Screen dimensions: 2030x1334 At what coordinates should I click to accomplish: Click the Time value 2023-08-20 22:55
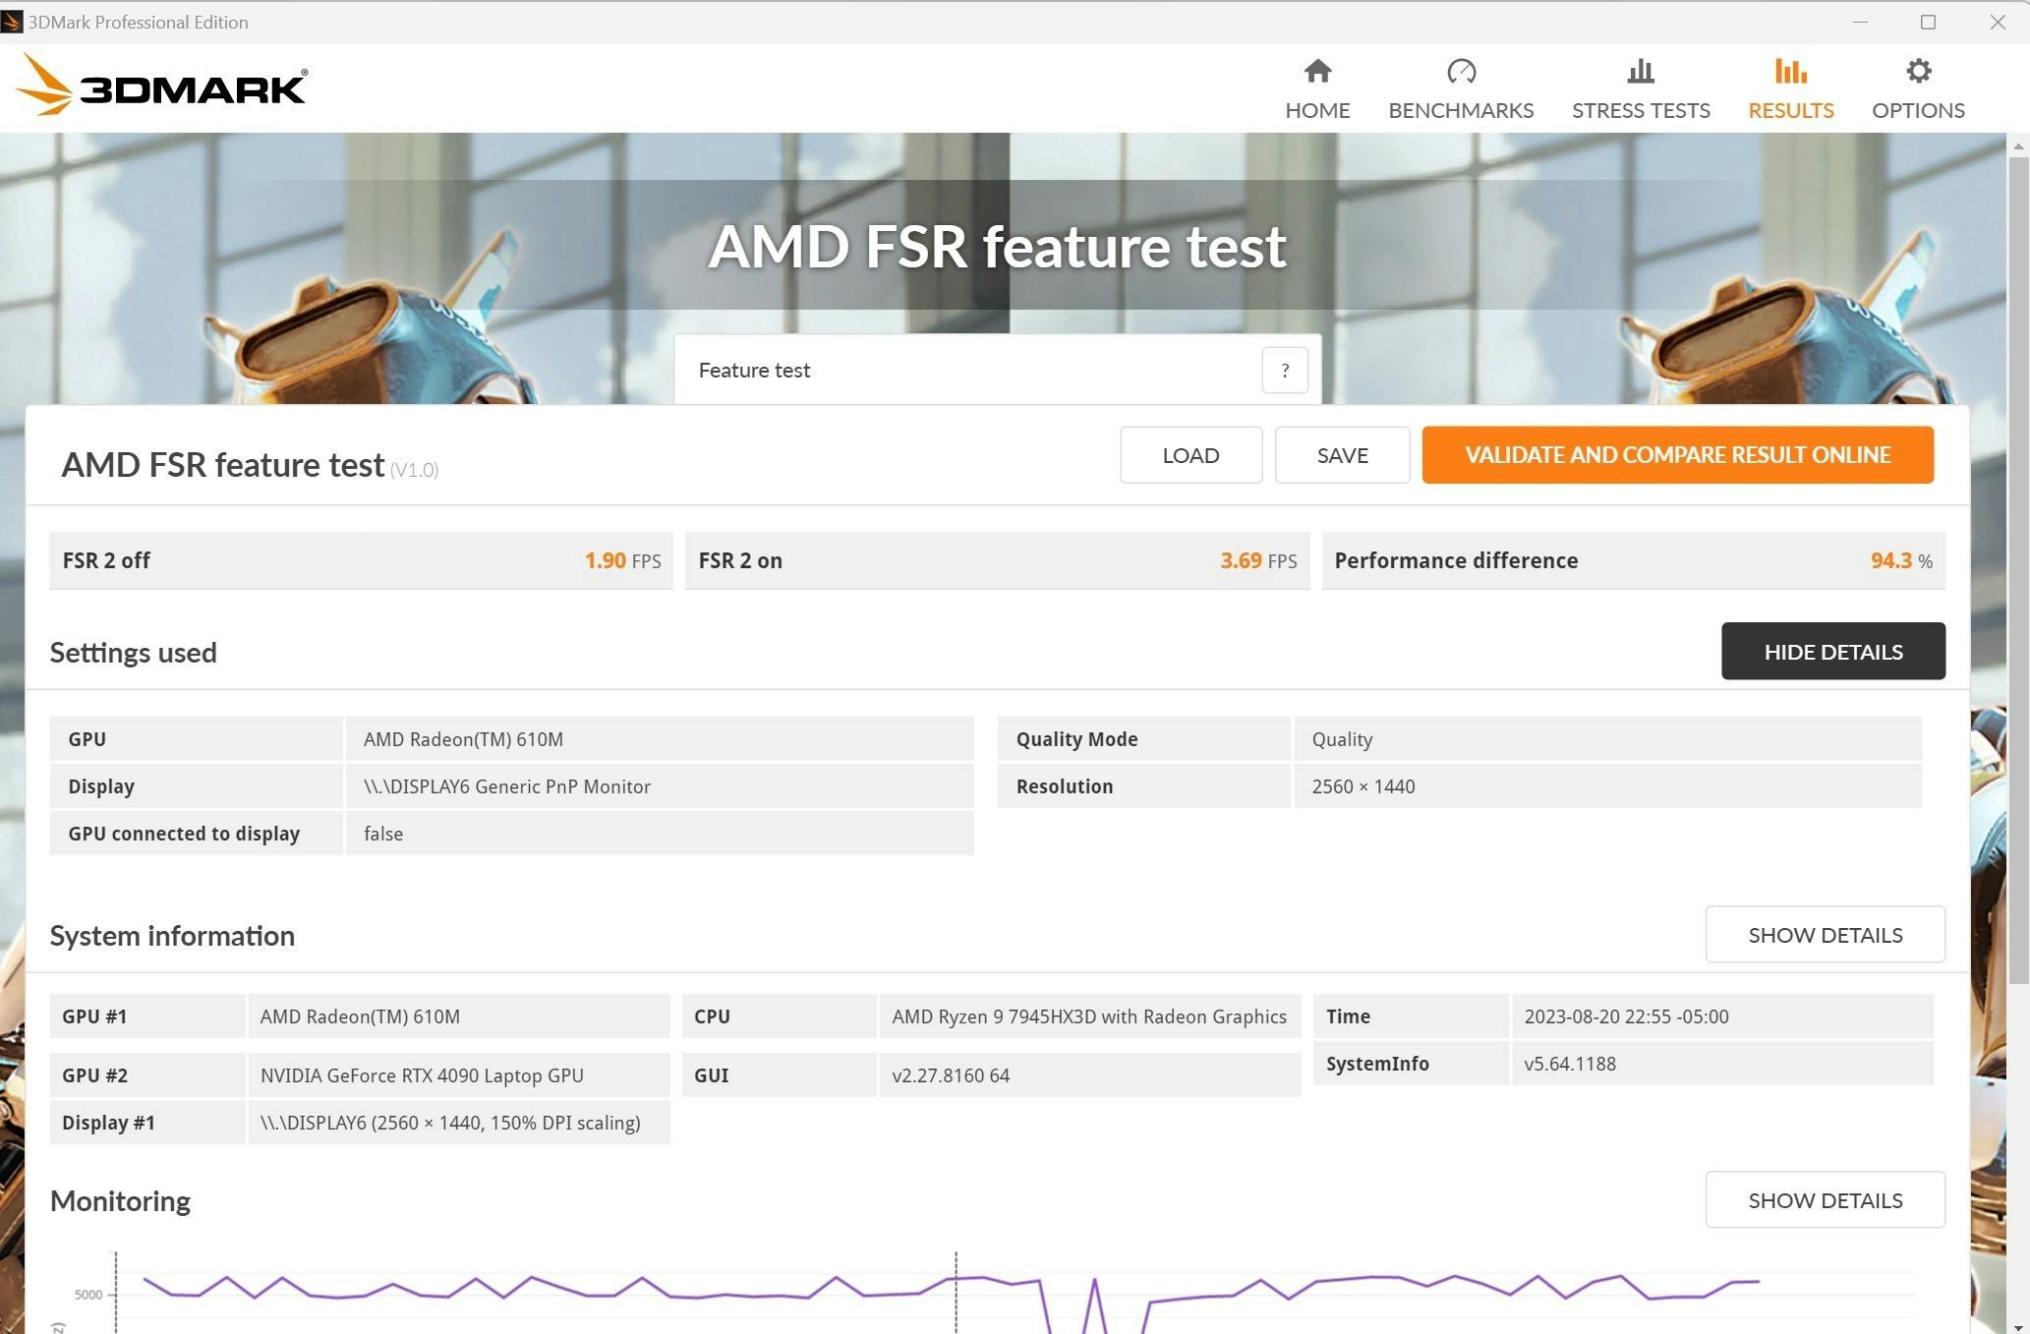pos(1626,1016)
